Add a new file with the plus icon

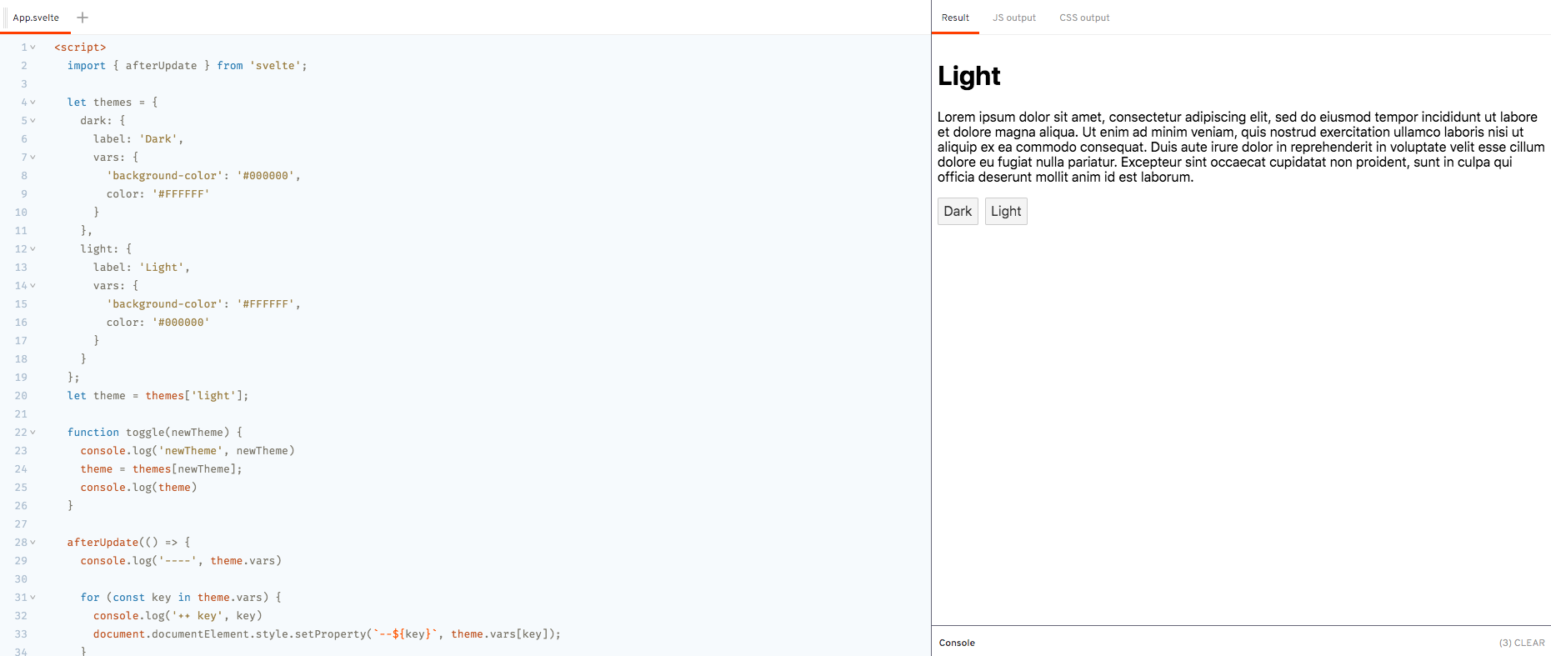click(83, 18)
